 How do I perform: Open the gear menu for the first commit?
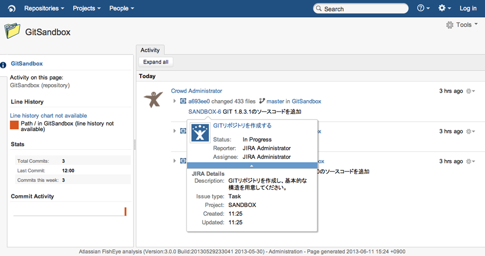pos(470,91)
